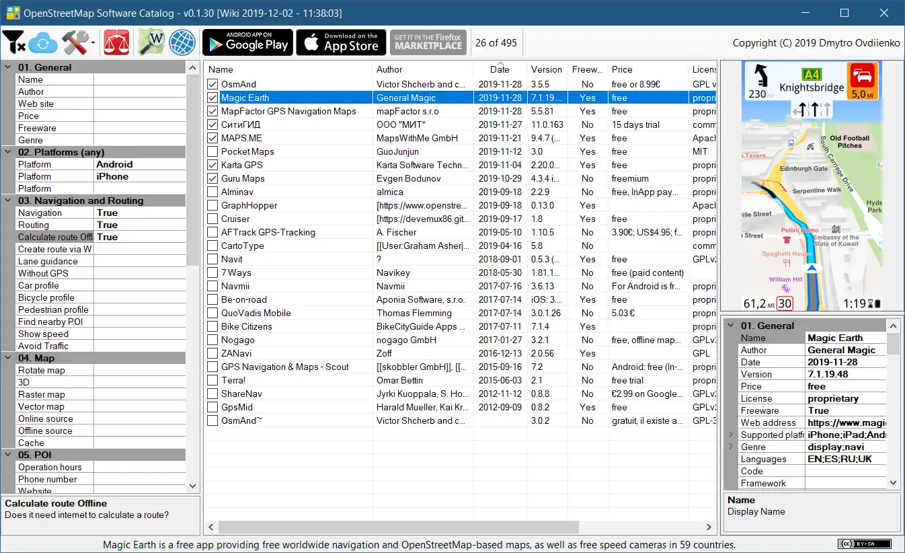Click the Magic Earth navigation screenshot
905x553 pixels.
812,186
